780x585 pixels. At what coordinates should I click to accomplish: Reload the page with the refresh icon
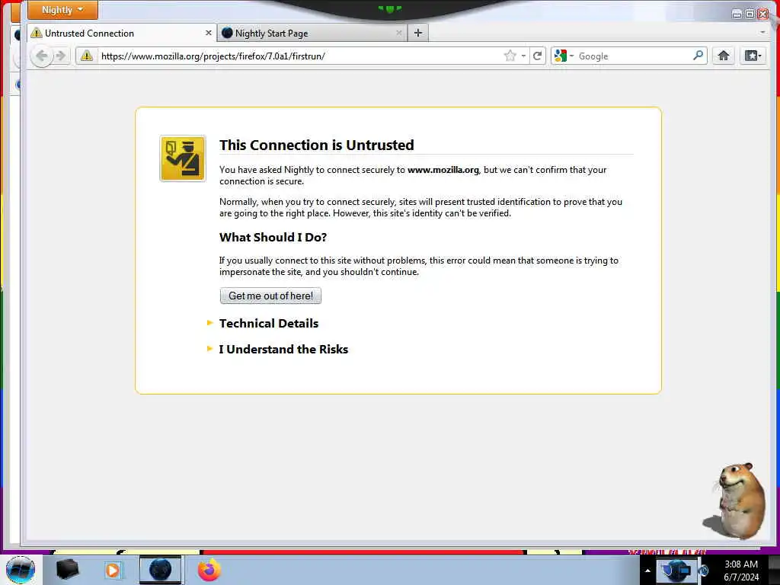coord(537,56)
